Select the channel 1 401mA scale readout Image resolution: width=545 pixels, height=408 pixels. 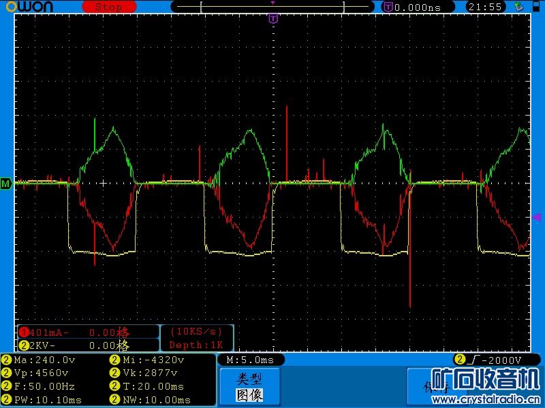pyautogui.click(x=74, y=332)
